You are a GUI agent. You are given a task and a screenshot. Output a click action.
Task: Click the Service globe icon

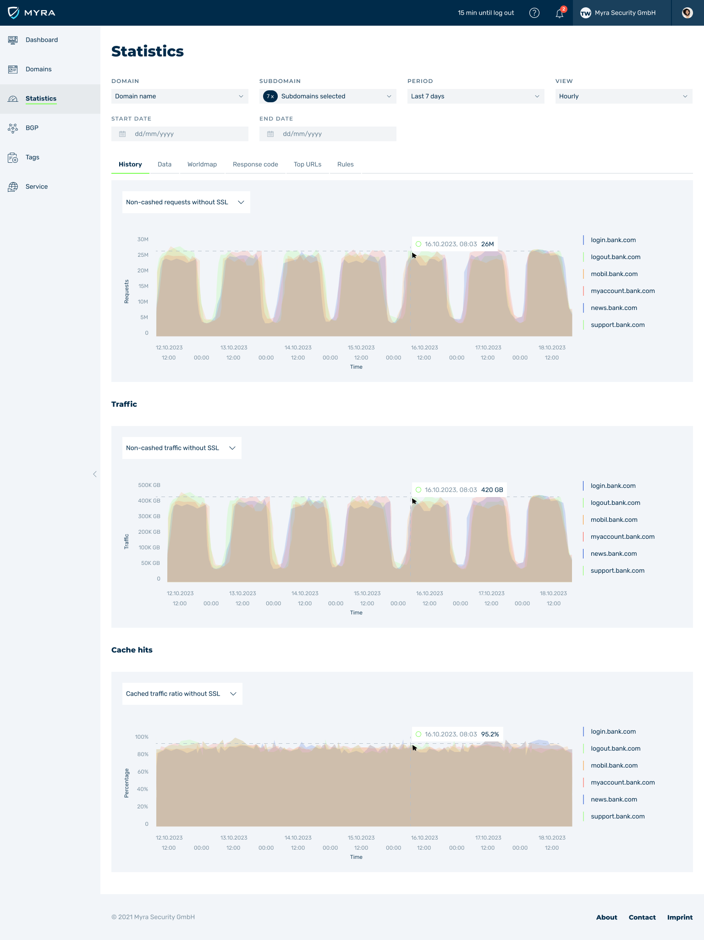[13, 187]
